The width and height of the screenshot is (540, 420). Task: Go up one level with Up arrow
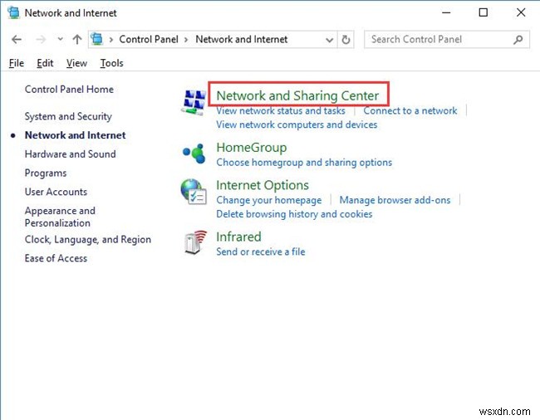point(77,39)
